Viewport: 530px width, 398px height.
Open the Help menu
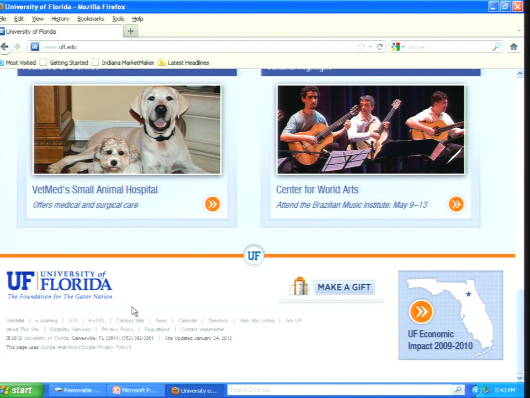pos(137,19)
